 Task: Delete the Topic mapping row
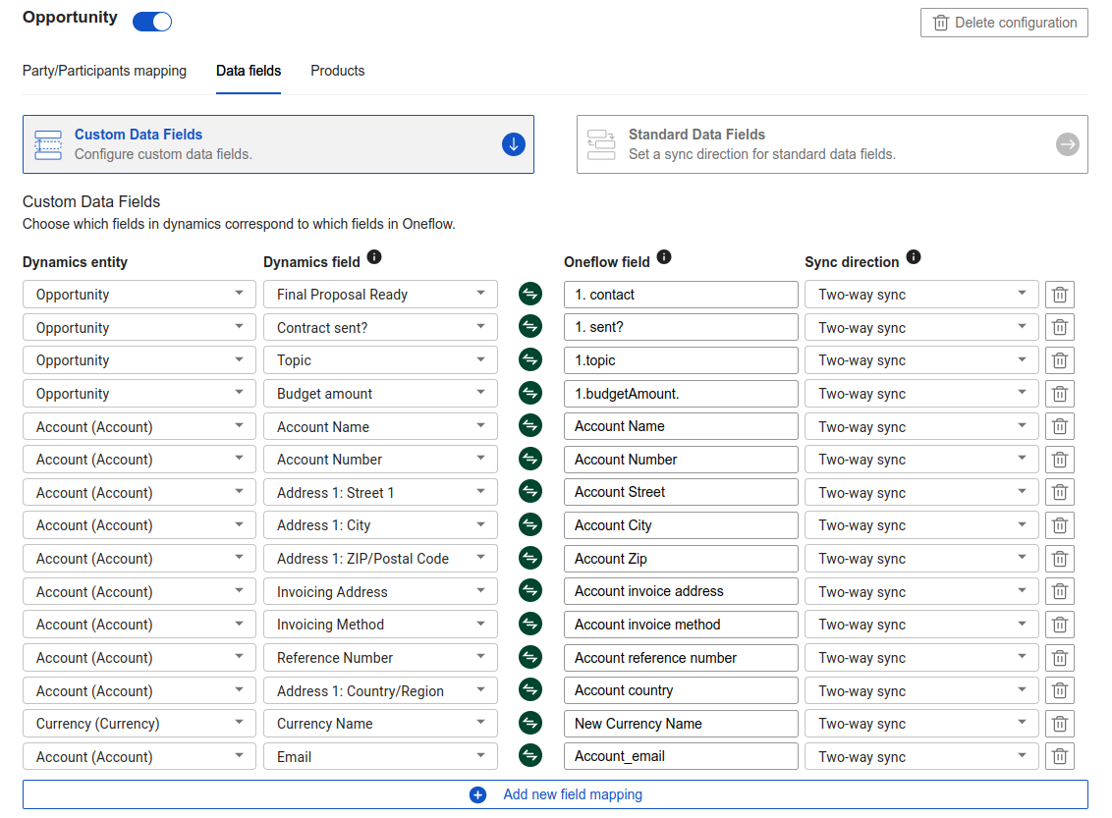[x=1060, y=360]
